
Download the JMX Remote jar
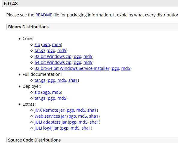(50, 110)
